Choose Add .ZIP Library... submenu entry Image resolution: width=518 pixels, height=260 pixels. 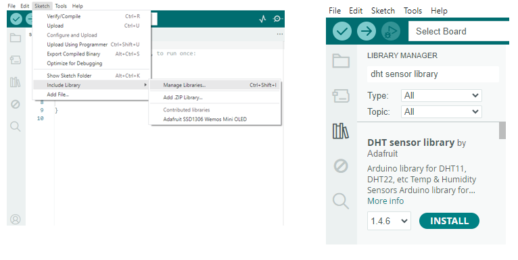tap(215, 97)
